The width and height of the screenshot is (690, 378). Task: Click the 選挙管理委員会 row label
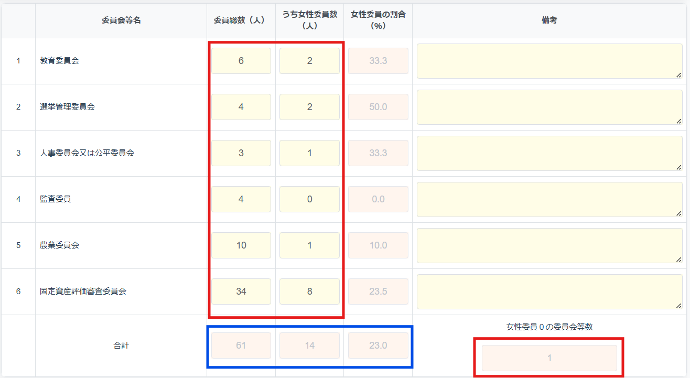[68, 107]
